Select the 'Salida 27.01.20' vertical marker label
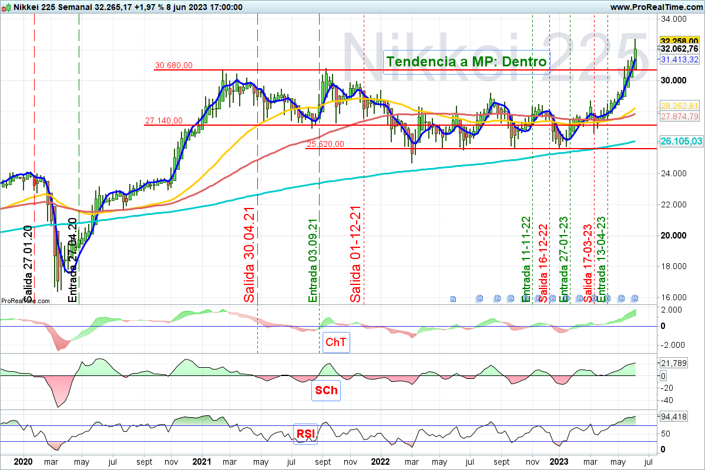The height and width of the screenshot is (470, 705). pos(28,263)
